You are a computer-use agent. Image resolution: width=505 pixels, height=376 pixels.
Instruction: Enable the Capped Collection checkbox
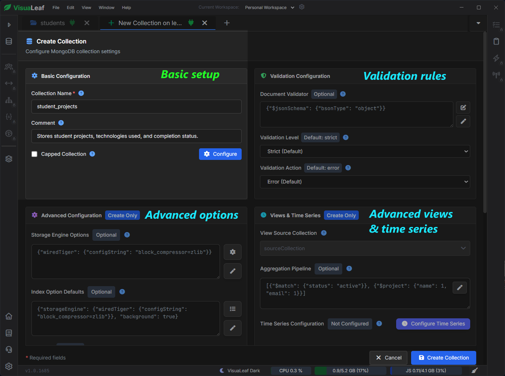coord(34,154)
